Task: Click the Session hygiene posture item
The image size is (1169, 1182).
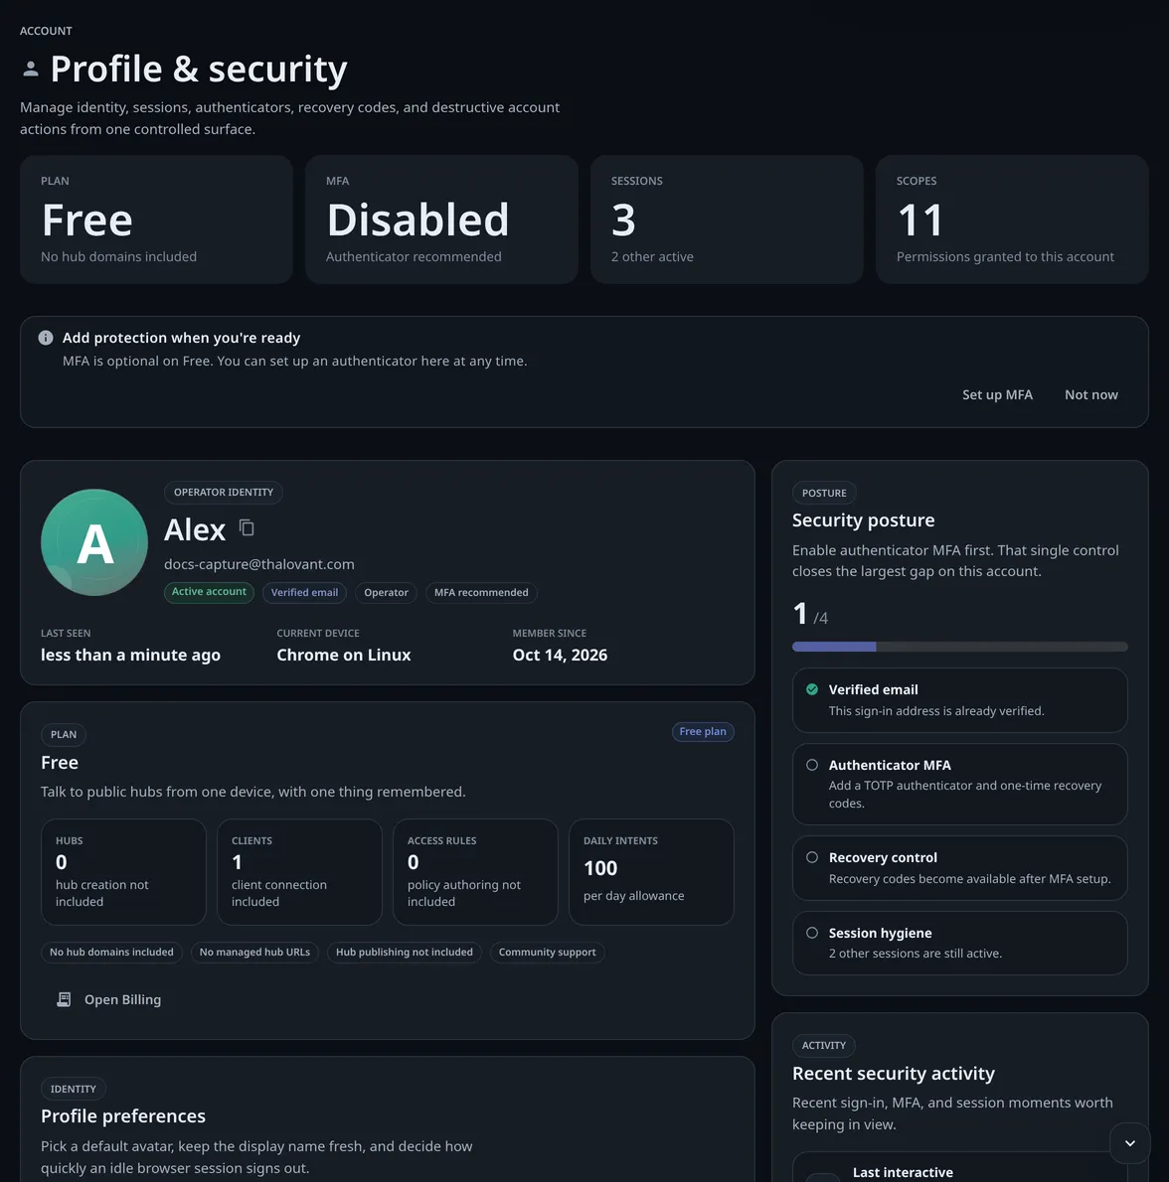Action: (959, 943)
